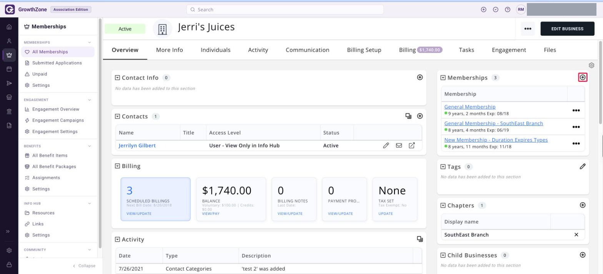Click View/Pay under the balance card
The height and width of the screenshot is (274, 603).
point(211,214)
